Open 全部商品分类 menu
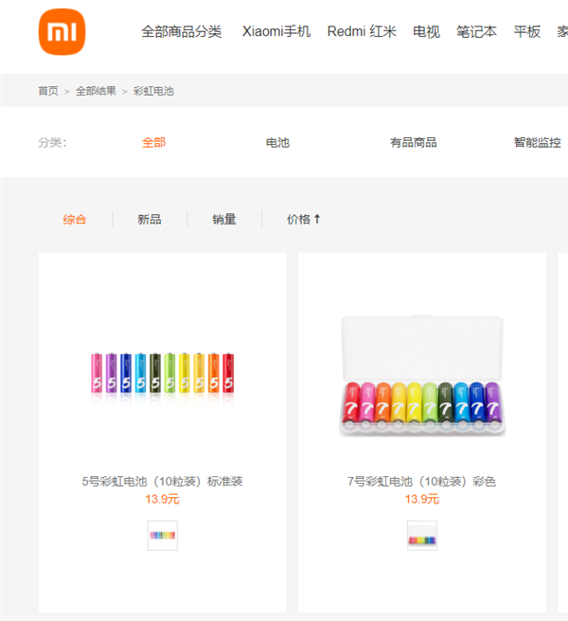 click(182, 32)
